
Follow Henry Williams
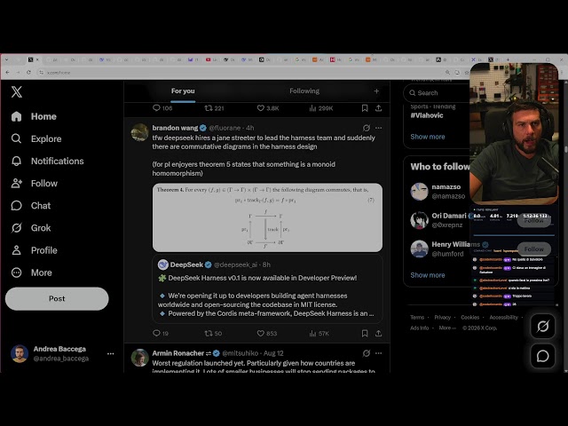pyautogui.click(x=534, y=248)
